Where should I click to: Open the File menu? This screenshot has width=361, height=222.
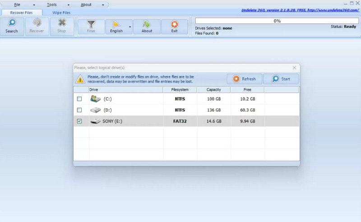(17, 5)
